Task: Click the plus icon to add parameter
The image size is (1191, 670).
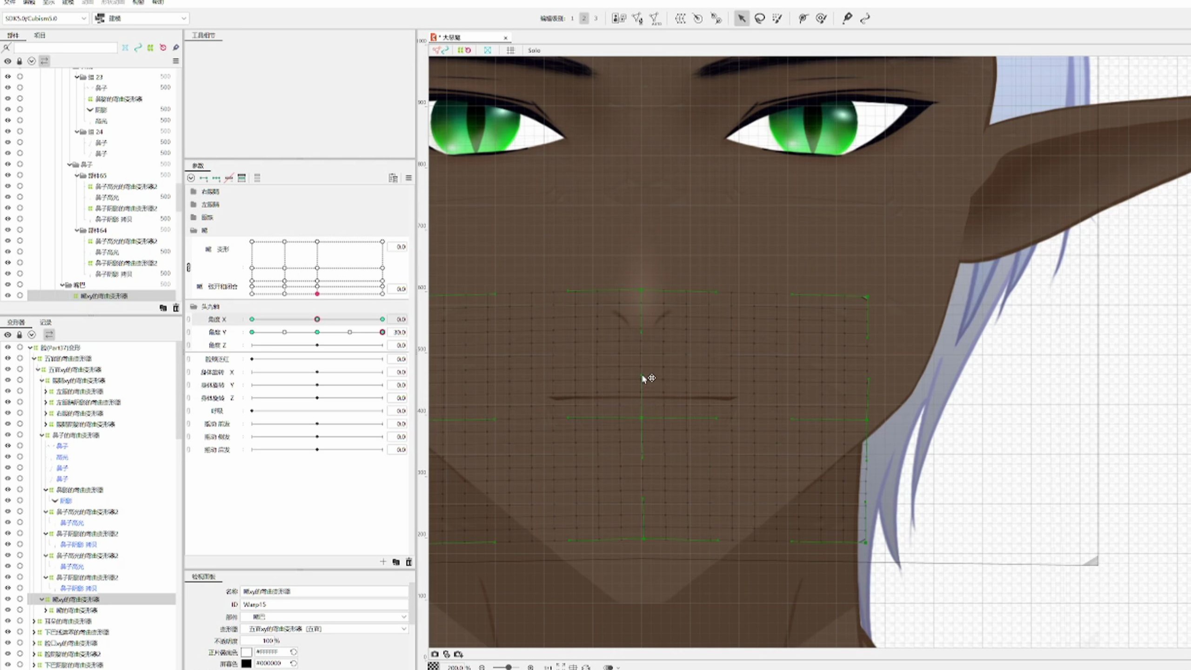Action: point(383,562)
